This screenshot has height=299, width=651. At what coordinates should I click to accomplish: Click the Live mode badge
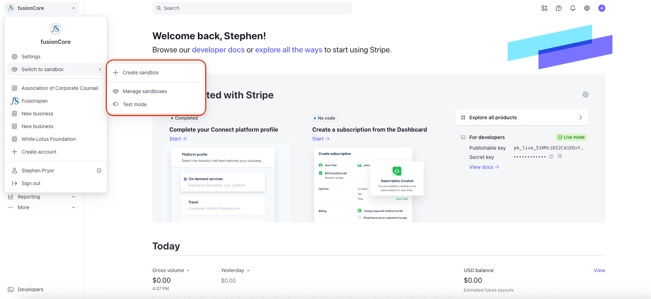pyautogui.click(x=571, y=137)
